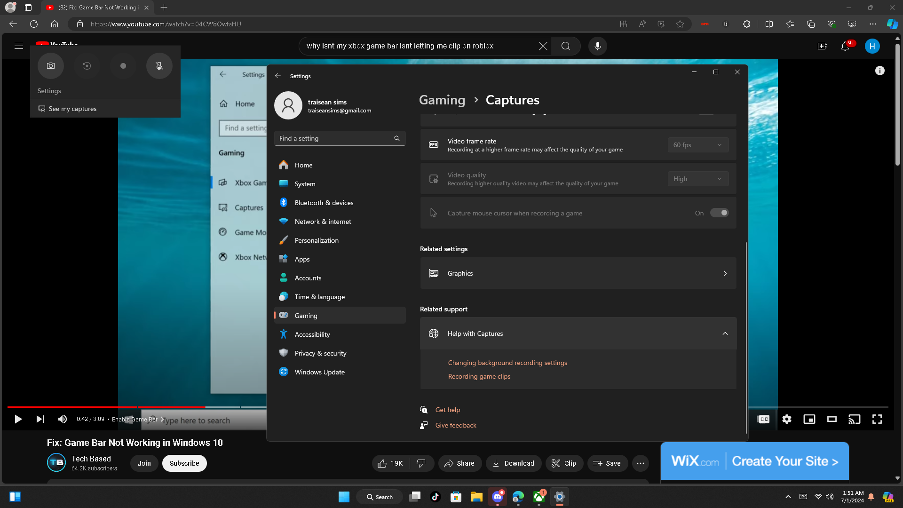Take a screenshot with Game Bar camera icon
903x508 pixels.
(51, 66)
